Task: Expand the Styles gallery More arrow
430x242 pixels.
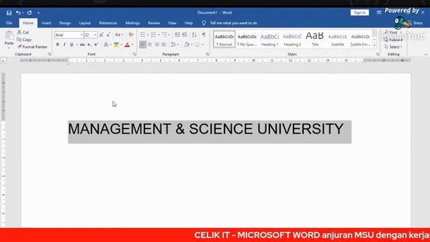Action: coord(374,46)
